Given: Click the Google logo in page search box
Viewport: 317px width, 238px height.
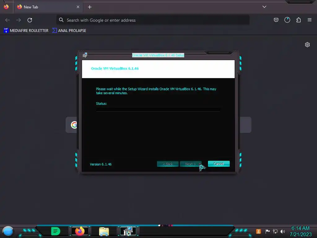Looking at the screenshot, I should coord(74,125).
